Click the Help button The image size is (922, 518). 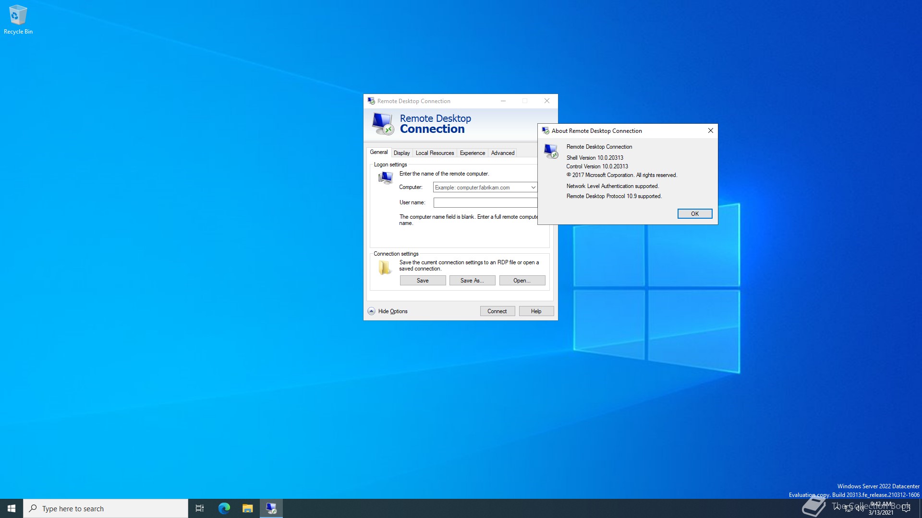pyautogui.click(x=536, y=311)
